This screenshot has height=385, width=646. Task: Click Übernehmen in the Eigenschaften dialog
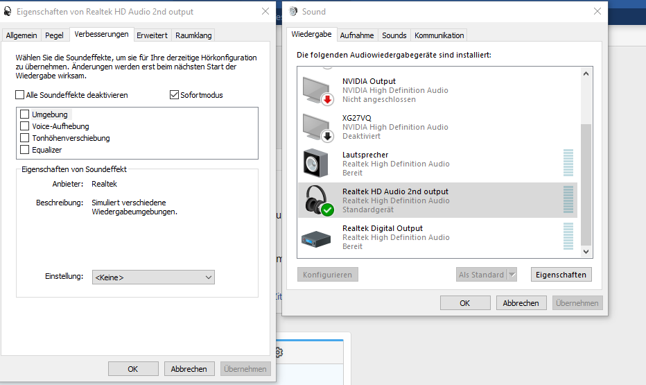pyautogui.click(x=245, y=369)
